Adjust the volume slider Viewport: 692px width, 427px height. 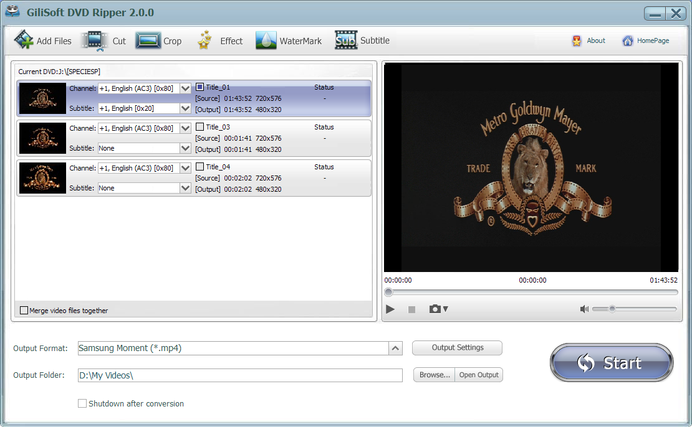coord(612,309)
